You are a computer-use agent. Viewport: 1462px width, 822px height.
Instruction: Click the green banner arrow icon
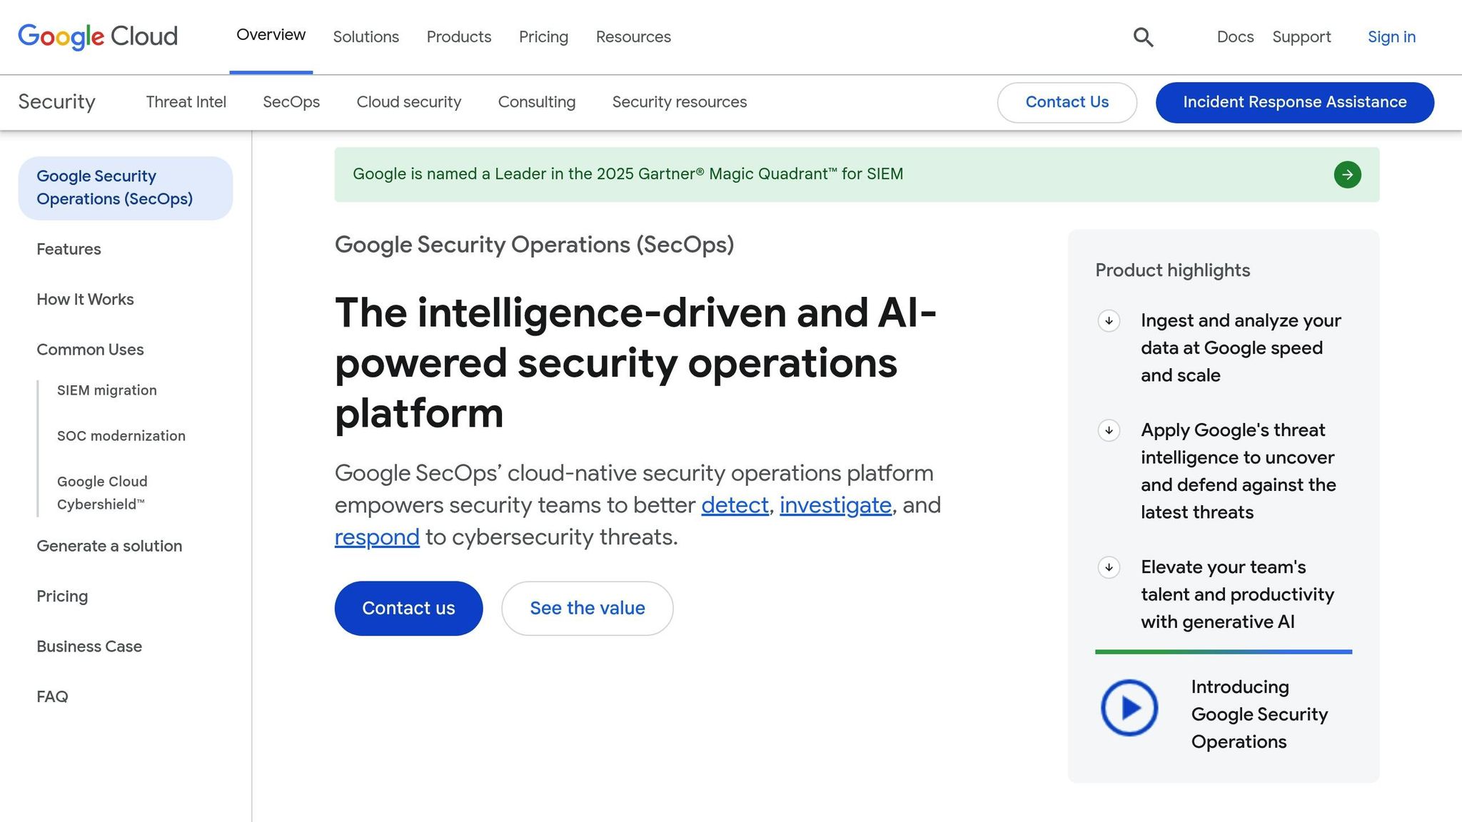[x=1347, y=174]
